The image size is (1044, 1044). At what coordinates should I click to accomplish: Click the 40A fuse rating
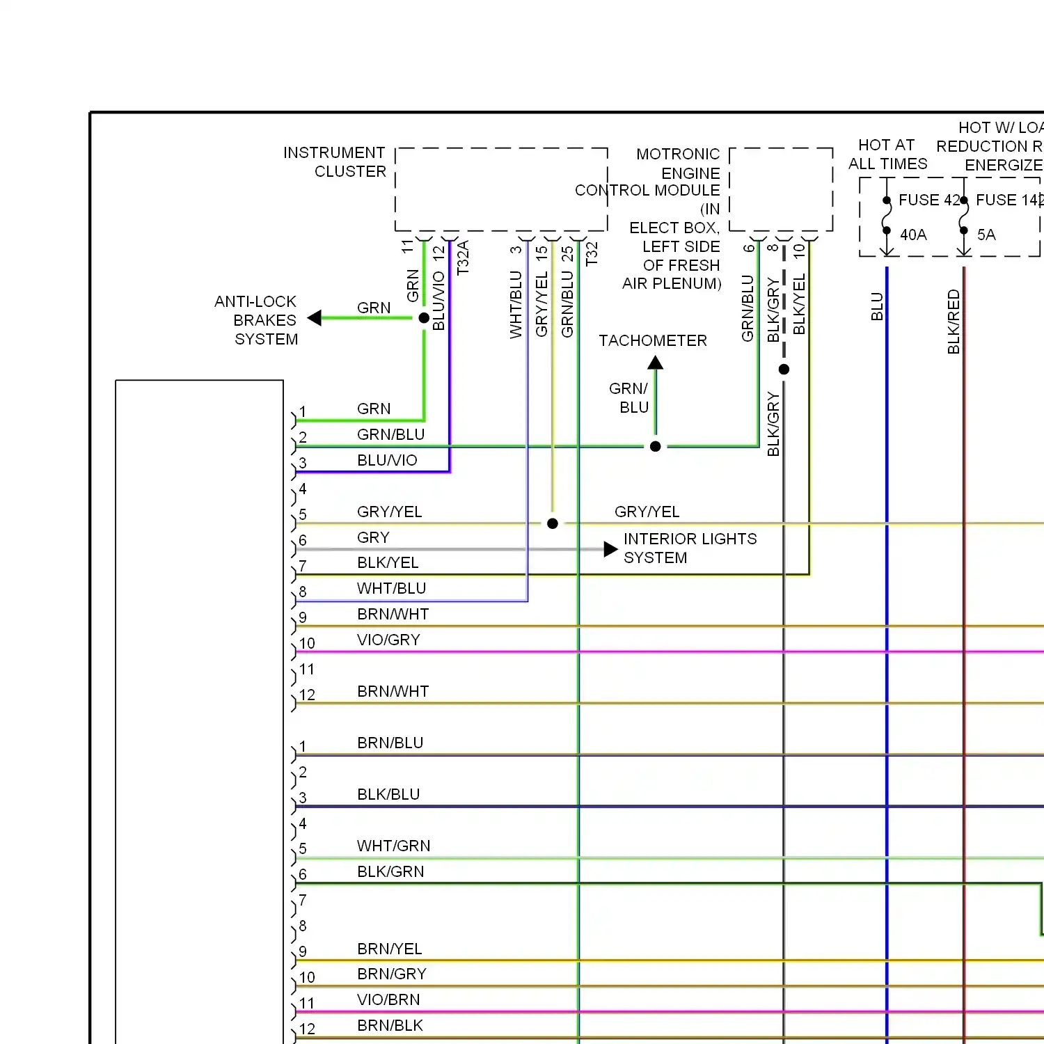tap(913, 235)
